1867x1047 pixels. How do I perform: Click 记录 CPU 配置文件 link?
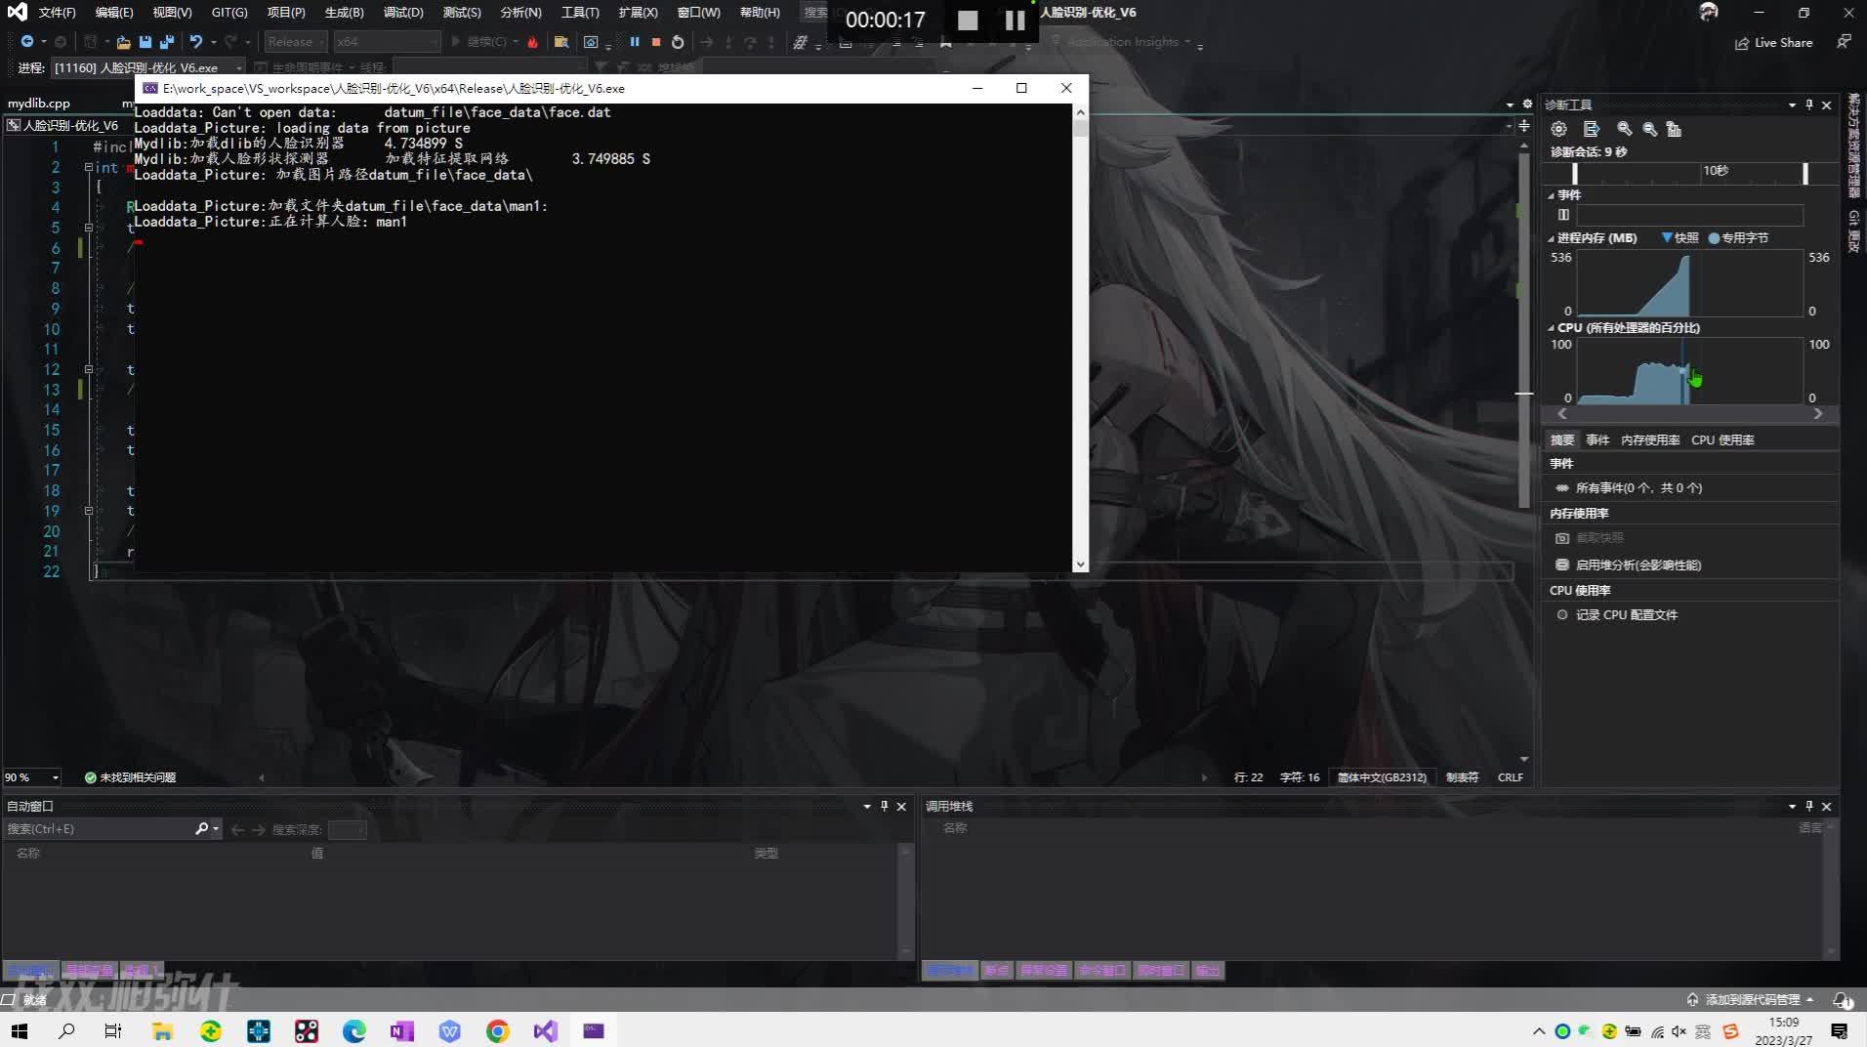tap(1627, 614)
